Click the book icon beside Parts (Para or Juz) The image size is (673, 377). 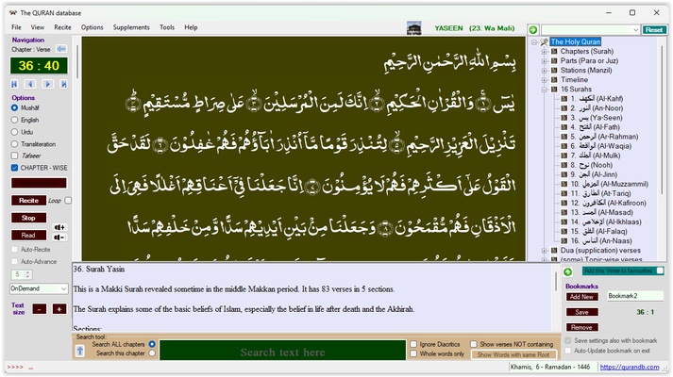coord(554,61)
